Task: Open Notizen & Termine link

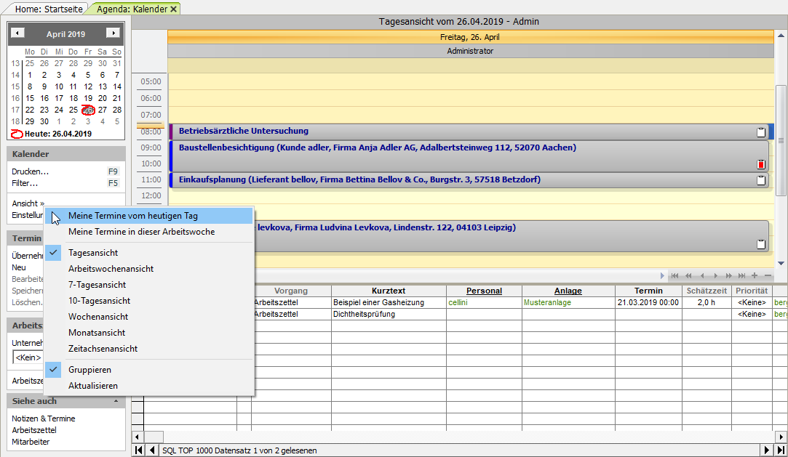Action: coord(43,418)
